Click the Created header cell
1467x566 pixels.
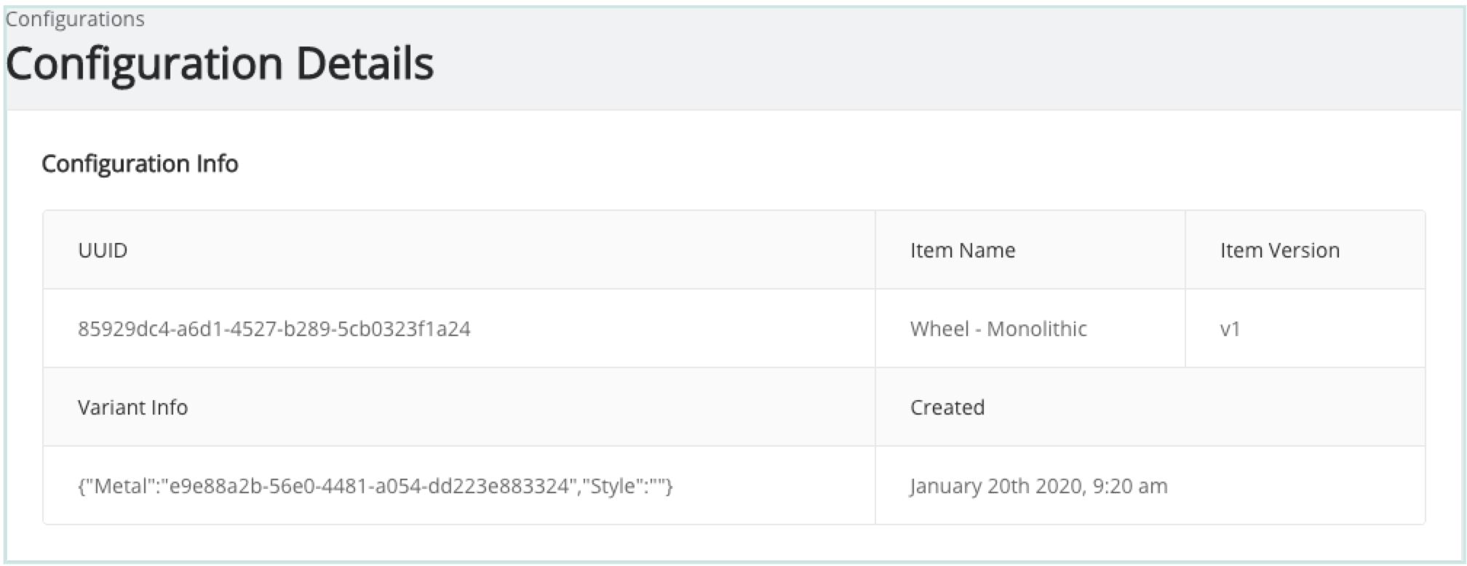[x=947, y=407]
